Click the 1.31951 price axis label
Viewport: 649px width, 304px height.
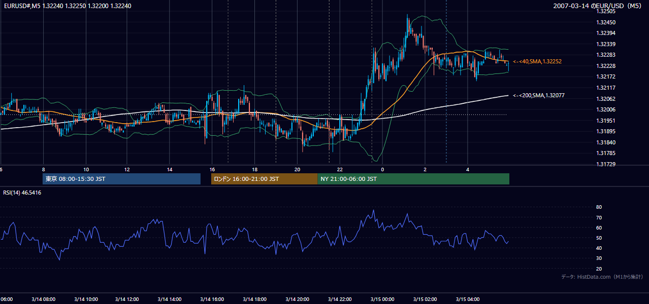[x=606, y=121]
